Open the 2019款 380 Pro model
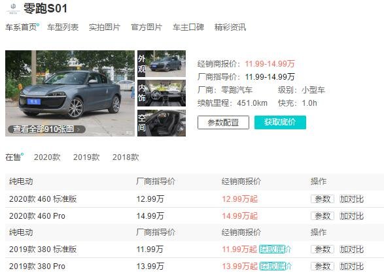384x273 pixels. coord(37,266)
